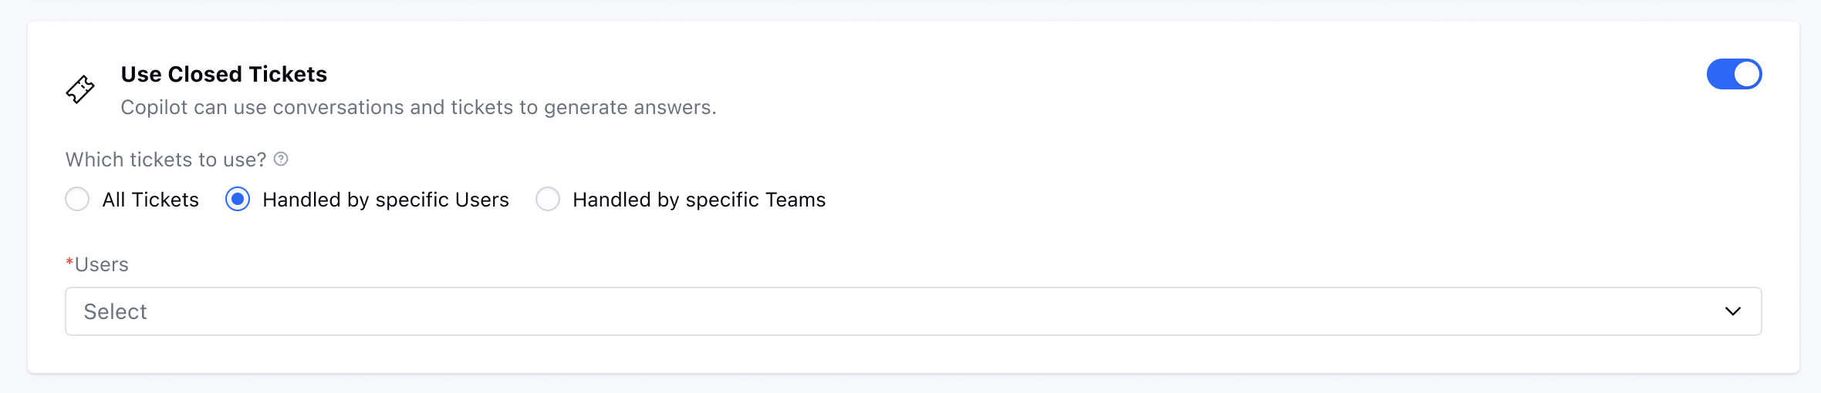Click the red required asterisk before Users
This screenshot has height=393, width=1821.
coord(69,264)
